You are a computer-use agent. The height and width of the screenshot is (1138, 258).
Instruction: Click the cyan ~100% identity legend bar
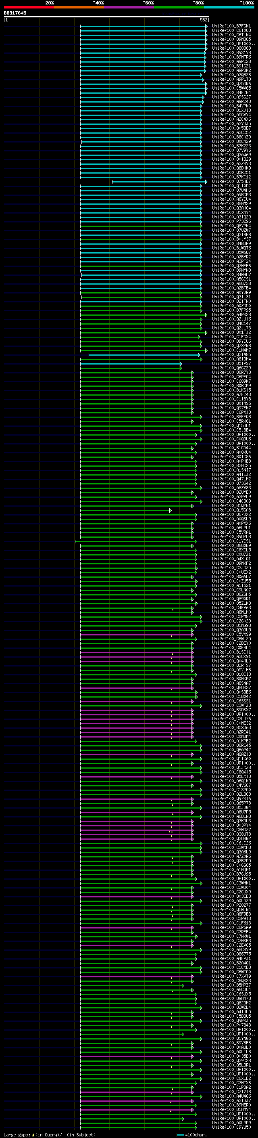229,7
